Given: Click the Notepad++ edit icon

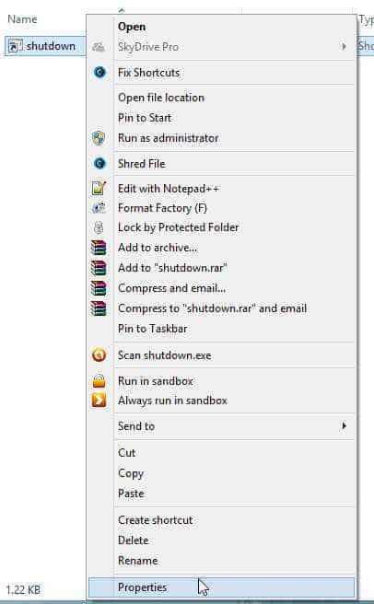Looking at the screenshot, I should 99,188.
